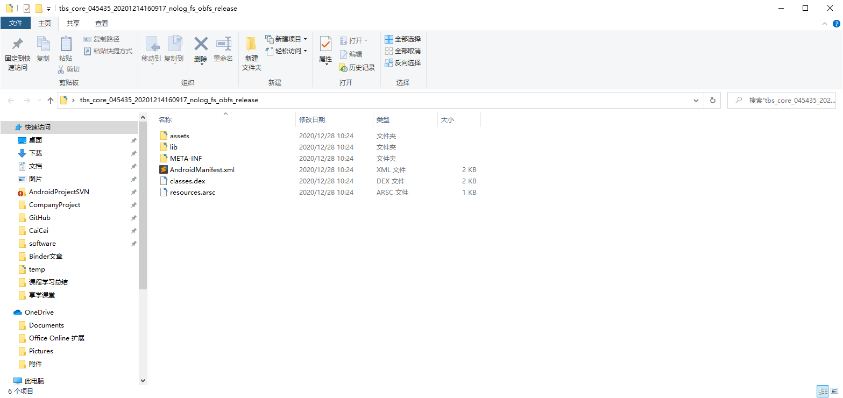Click Paste shortcut (粘贴快捷方式)
843x398 pixels.
pos(108,51)
